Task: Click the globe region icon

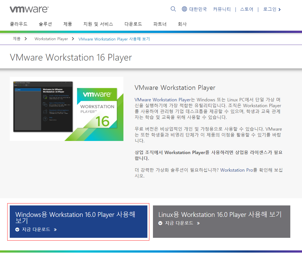Action: (184, 9)
